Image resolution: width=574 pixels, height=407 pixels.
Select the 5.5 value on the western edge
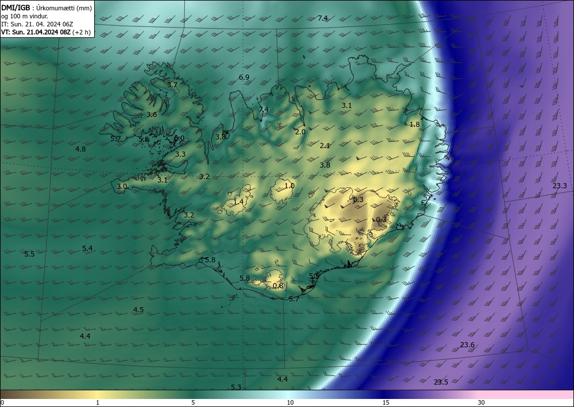coord(29,254)
